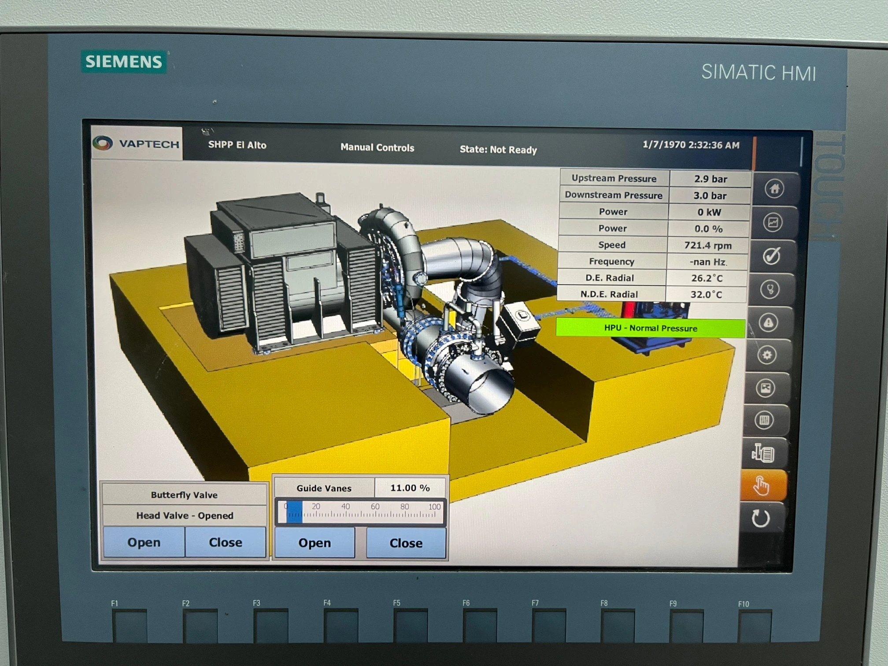Push the F9 function key

687,625
